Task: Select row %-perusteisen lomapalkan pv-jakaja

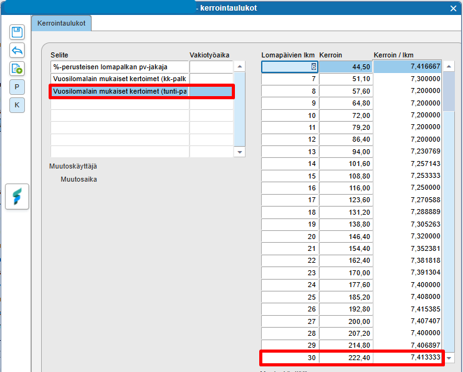Action: click(119, 67)
